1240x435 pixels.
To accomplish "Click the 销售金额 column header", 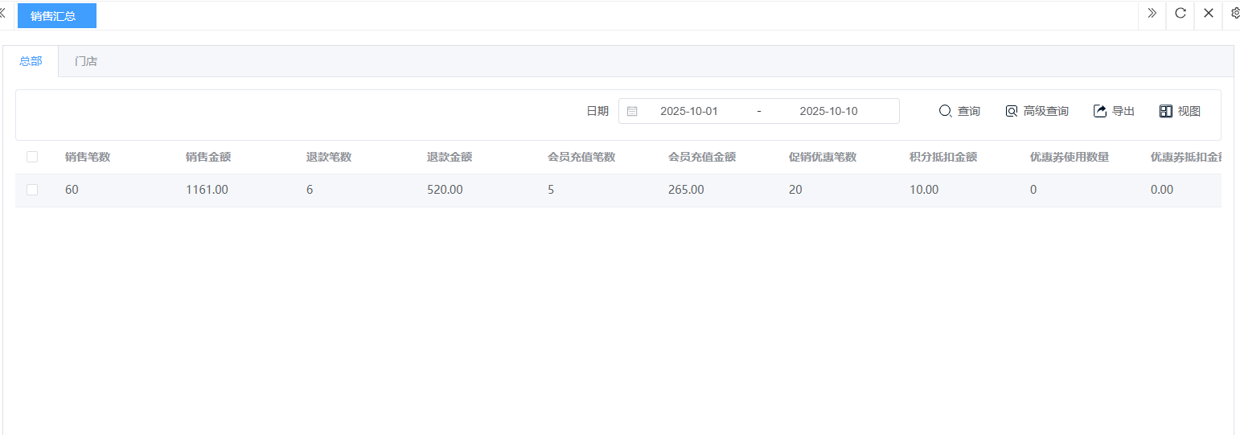I will [208, 157].
